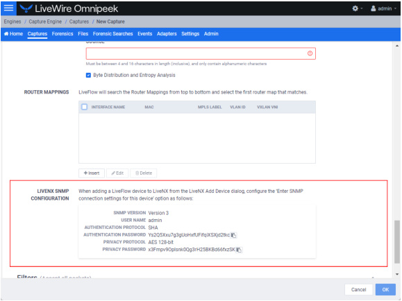Open the settings gear dropdown

click(x=358, y=8)
